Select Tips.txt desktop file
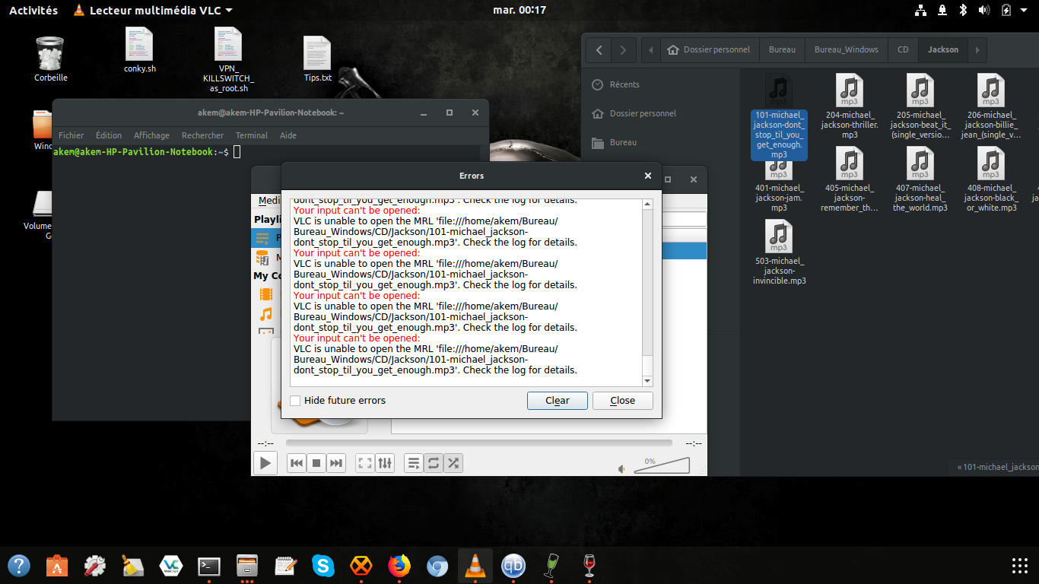Screen dimensions: 1039x584 point(317,59)
